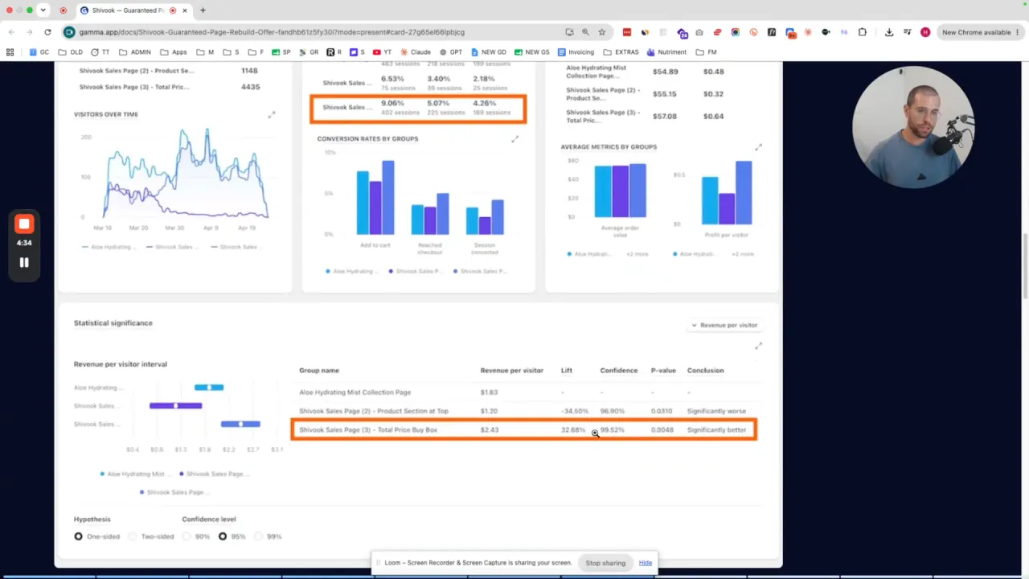The width and height of the screenshot is (1029, 579).
Task: Click the P-value column header
Action: tap(663, 371)
